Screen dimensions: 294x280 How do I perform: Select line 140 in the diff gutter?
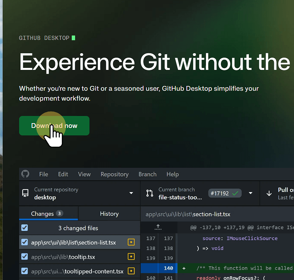168,268
